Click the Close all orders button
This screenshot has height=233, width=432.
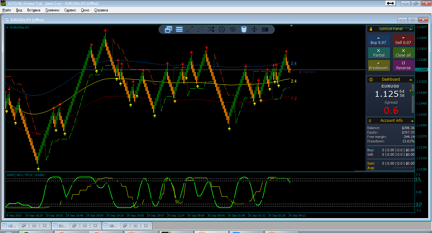403,53
